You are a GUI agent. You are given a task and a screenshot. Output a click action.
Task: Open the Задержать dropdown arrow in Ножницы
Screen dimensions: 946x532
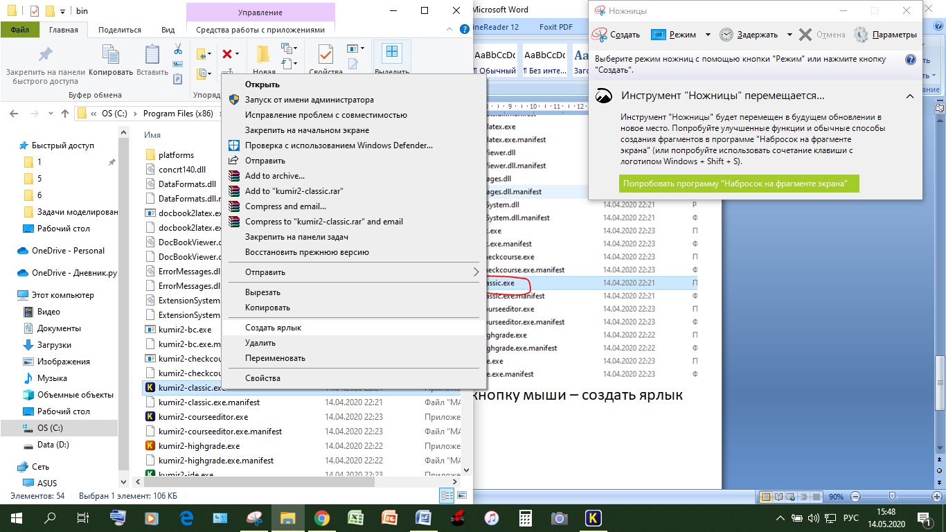tap(789, 35)
